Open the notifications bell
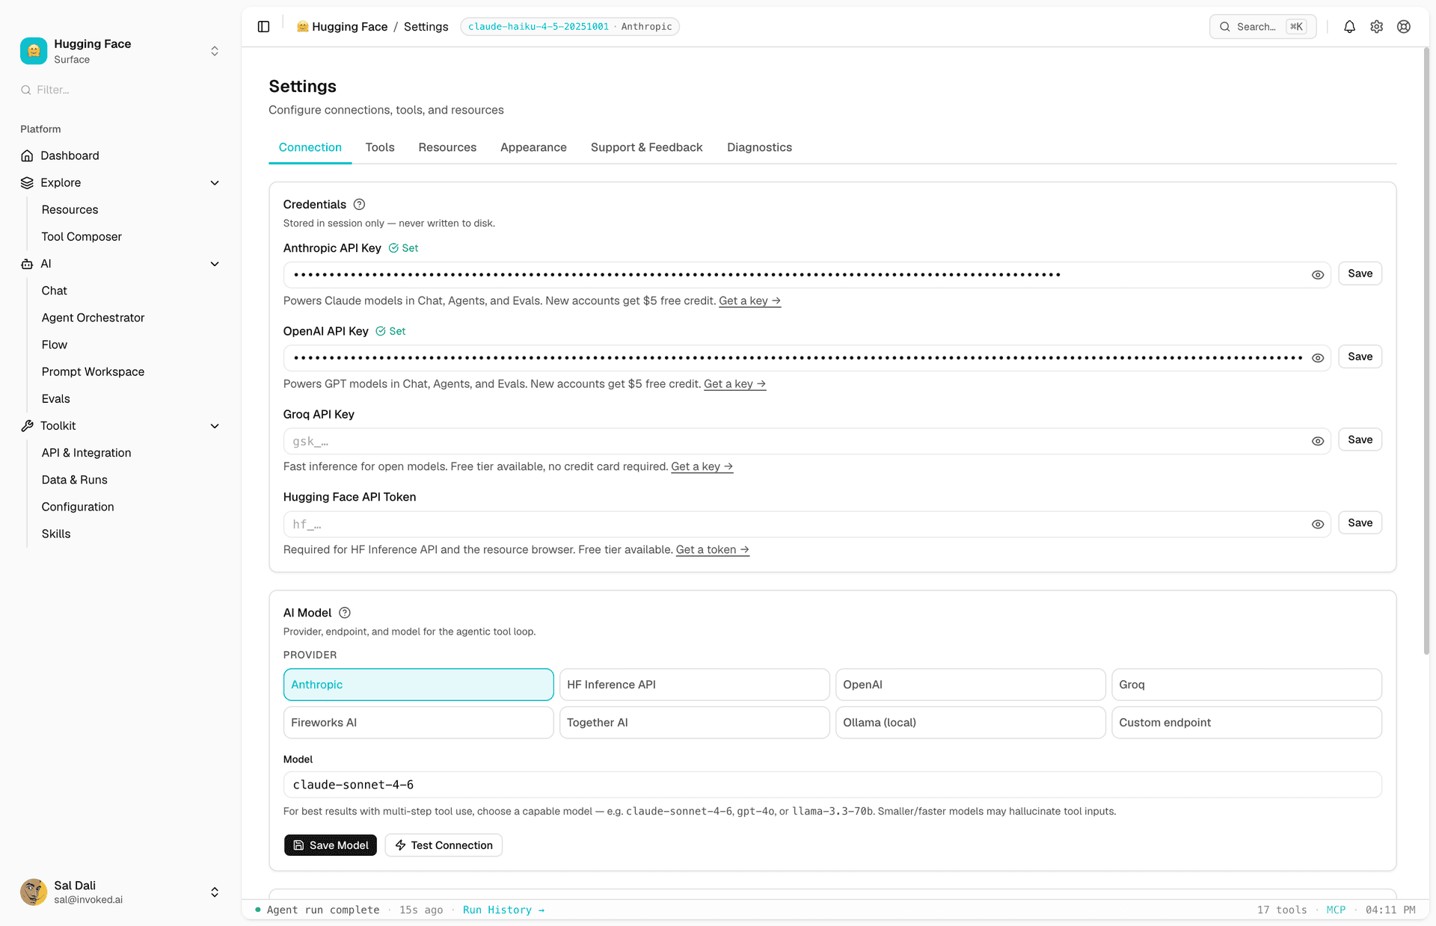The height and width of the screenshot is (926, 1436). (1349, 27)
